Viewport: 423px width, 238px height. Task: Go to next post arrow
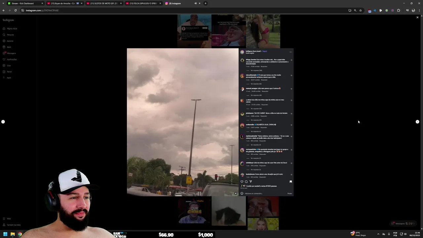pyautogui.click(x=417, y=122)
